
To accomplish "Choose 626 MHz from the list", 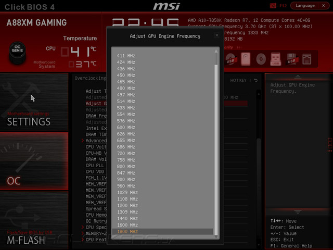I will point(162,134).
